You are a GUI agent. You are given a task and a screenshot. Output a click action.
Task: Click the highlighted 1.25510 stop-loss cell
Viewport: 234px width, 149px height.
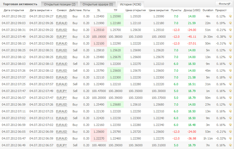pos(99,30)
